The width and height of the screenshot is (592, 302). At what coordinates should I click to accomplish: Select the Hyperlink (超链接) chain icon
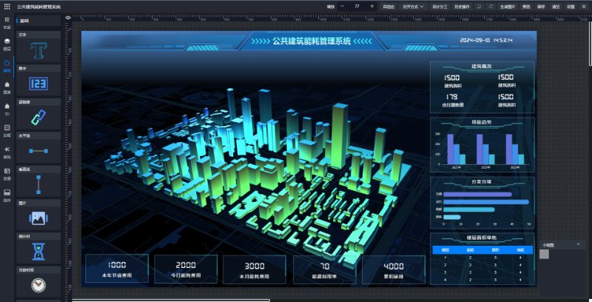(38, 117)
